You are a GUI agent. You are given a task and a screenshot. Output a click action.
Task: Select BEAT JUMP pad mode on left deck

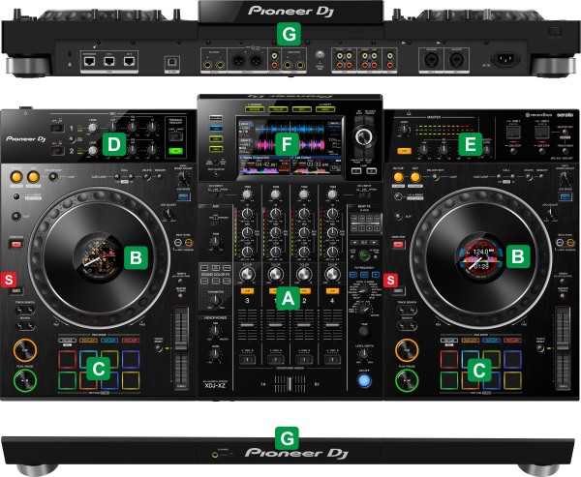(131, 340)
